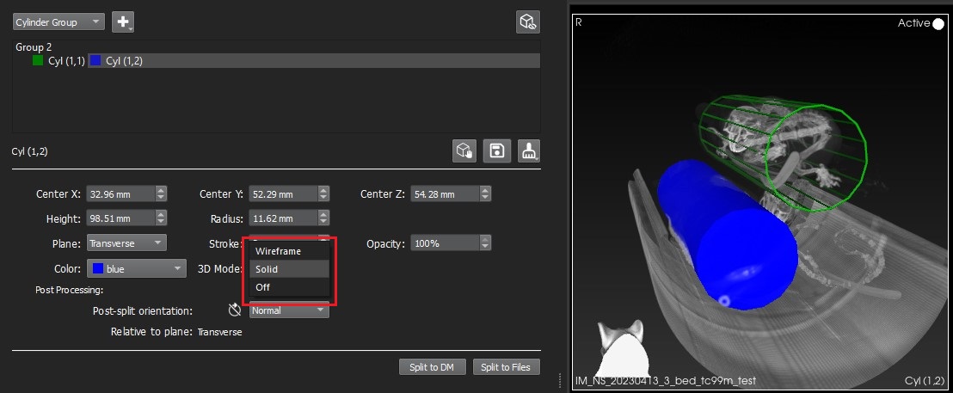Click the save floppy disk icon
953x393 pixels.
(x=496, y=151)
